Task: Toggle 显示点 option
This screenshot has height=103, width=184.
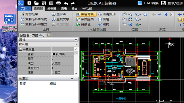Action: coord(59,14)
